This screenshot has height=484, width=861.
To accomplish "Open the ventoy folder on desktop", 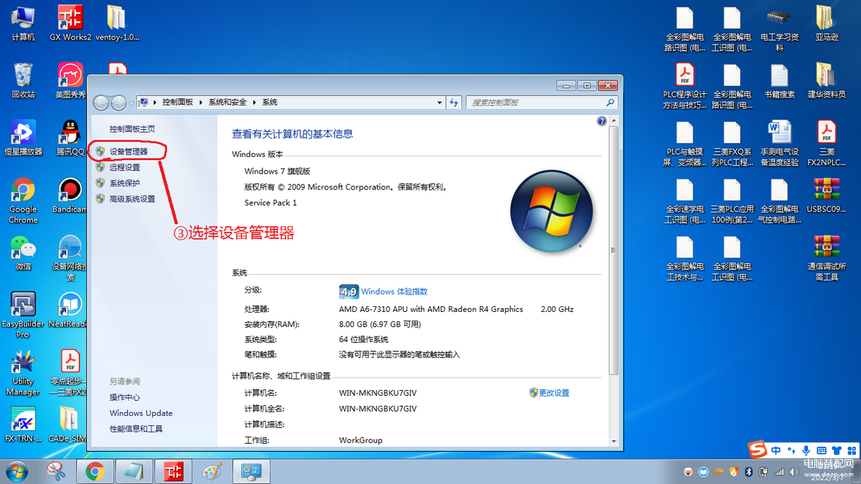I will pyautogui.click(x=116, y=23).
